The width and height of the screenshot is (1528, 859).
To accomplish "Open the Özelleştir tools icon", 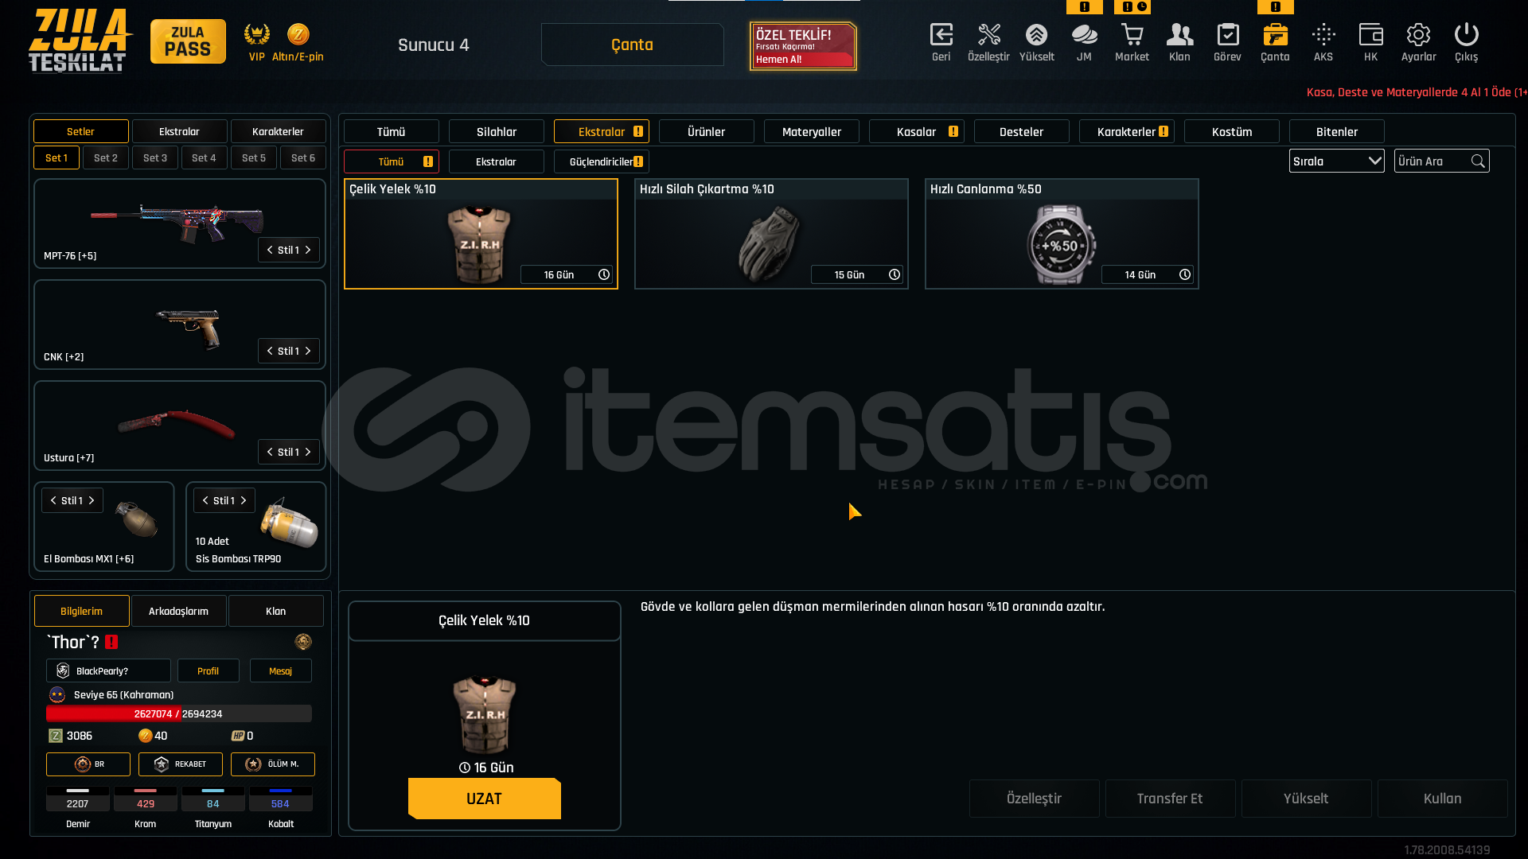I will coord(988,35).
